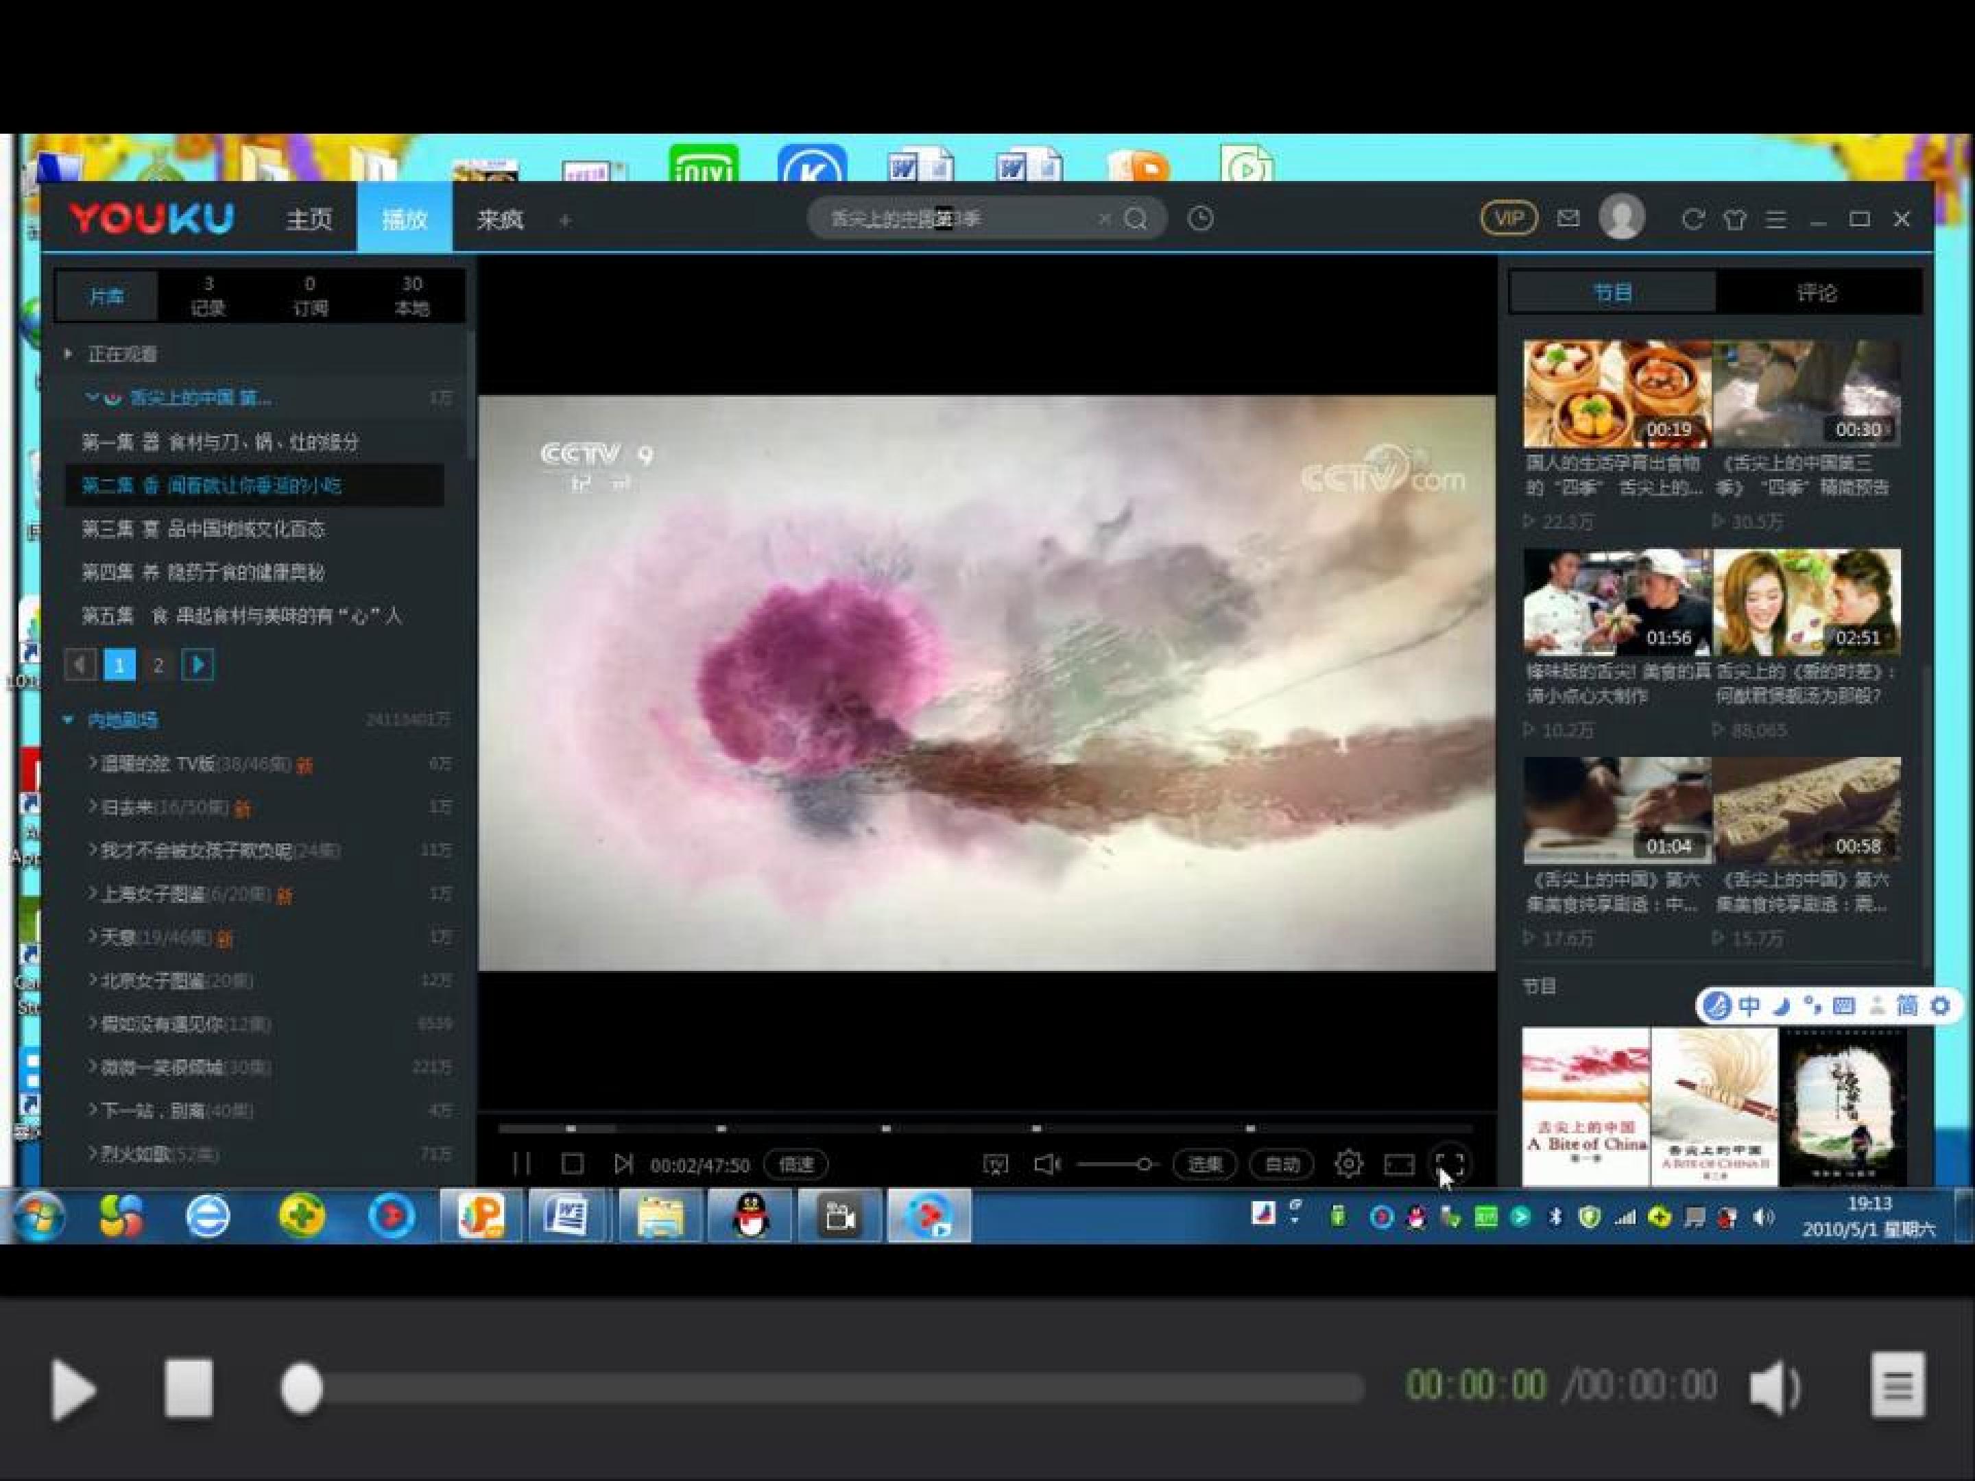The height and width of the screenshot is (1481, 1975).
Task: Open the 01:56 chef video thumbnail
Action: click(1617, 603)
